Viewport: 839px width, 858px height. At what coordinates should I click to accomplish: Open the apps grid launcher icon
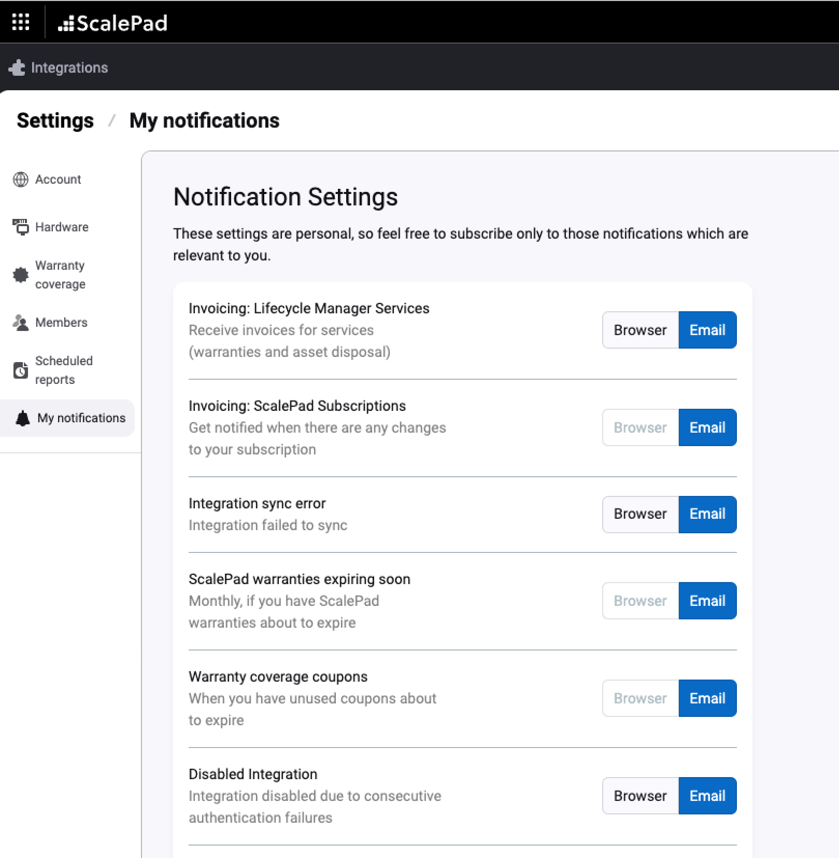[x=21, y=22]
